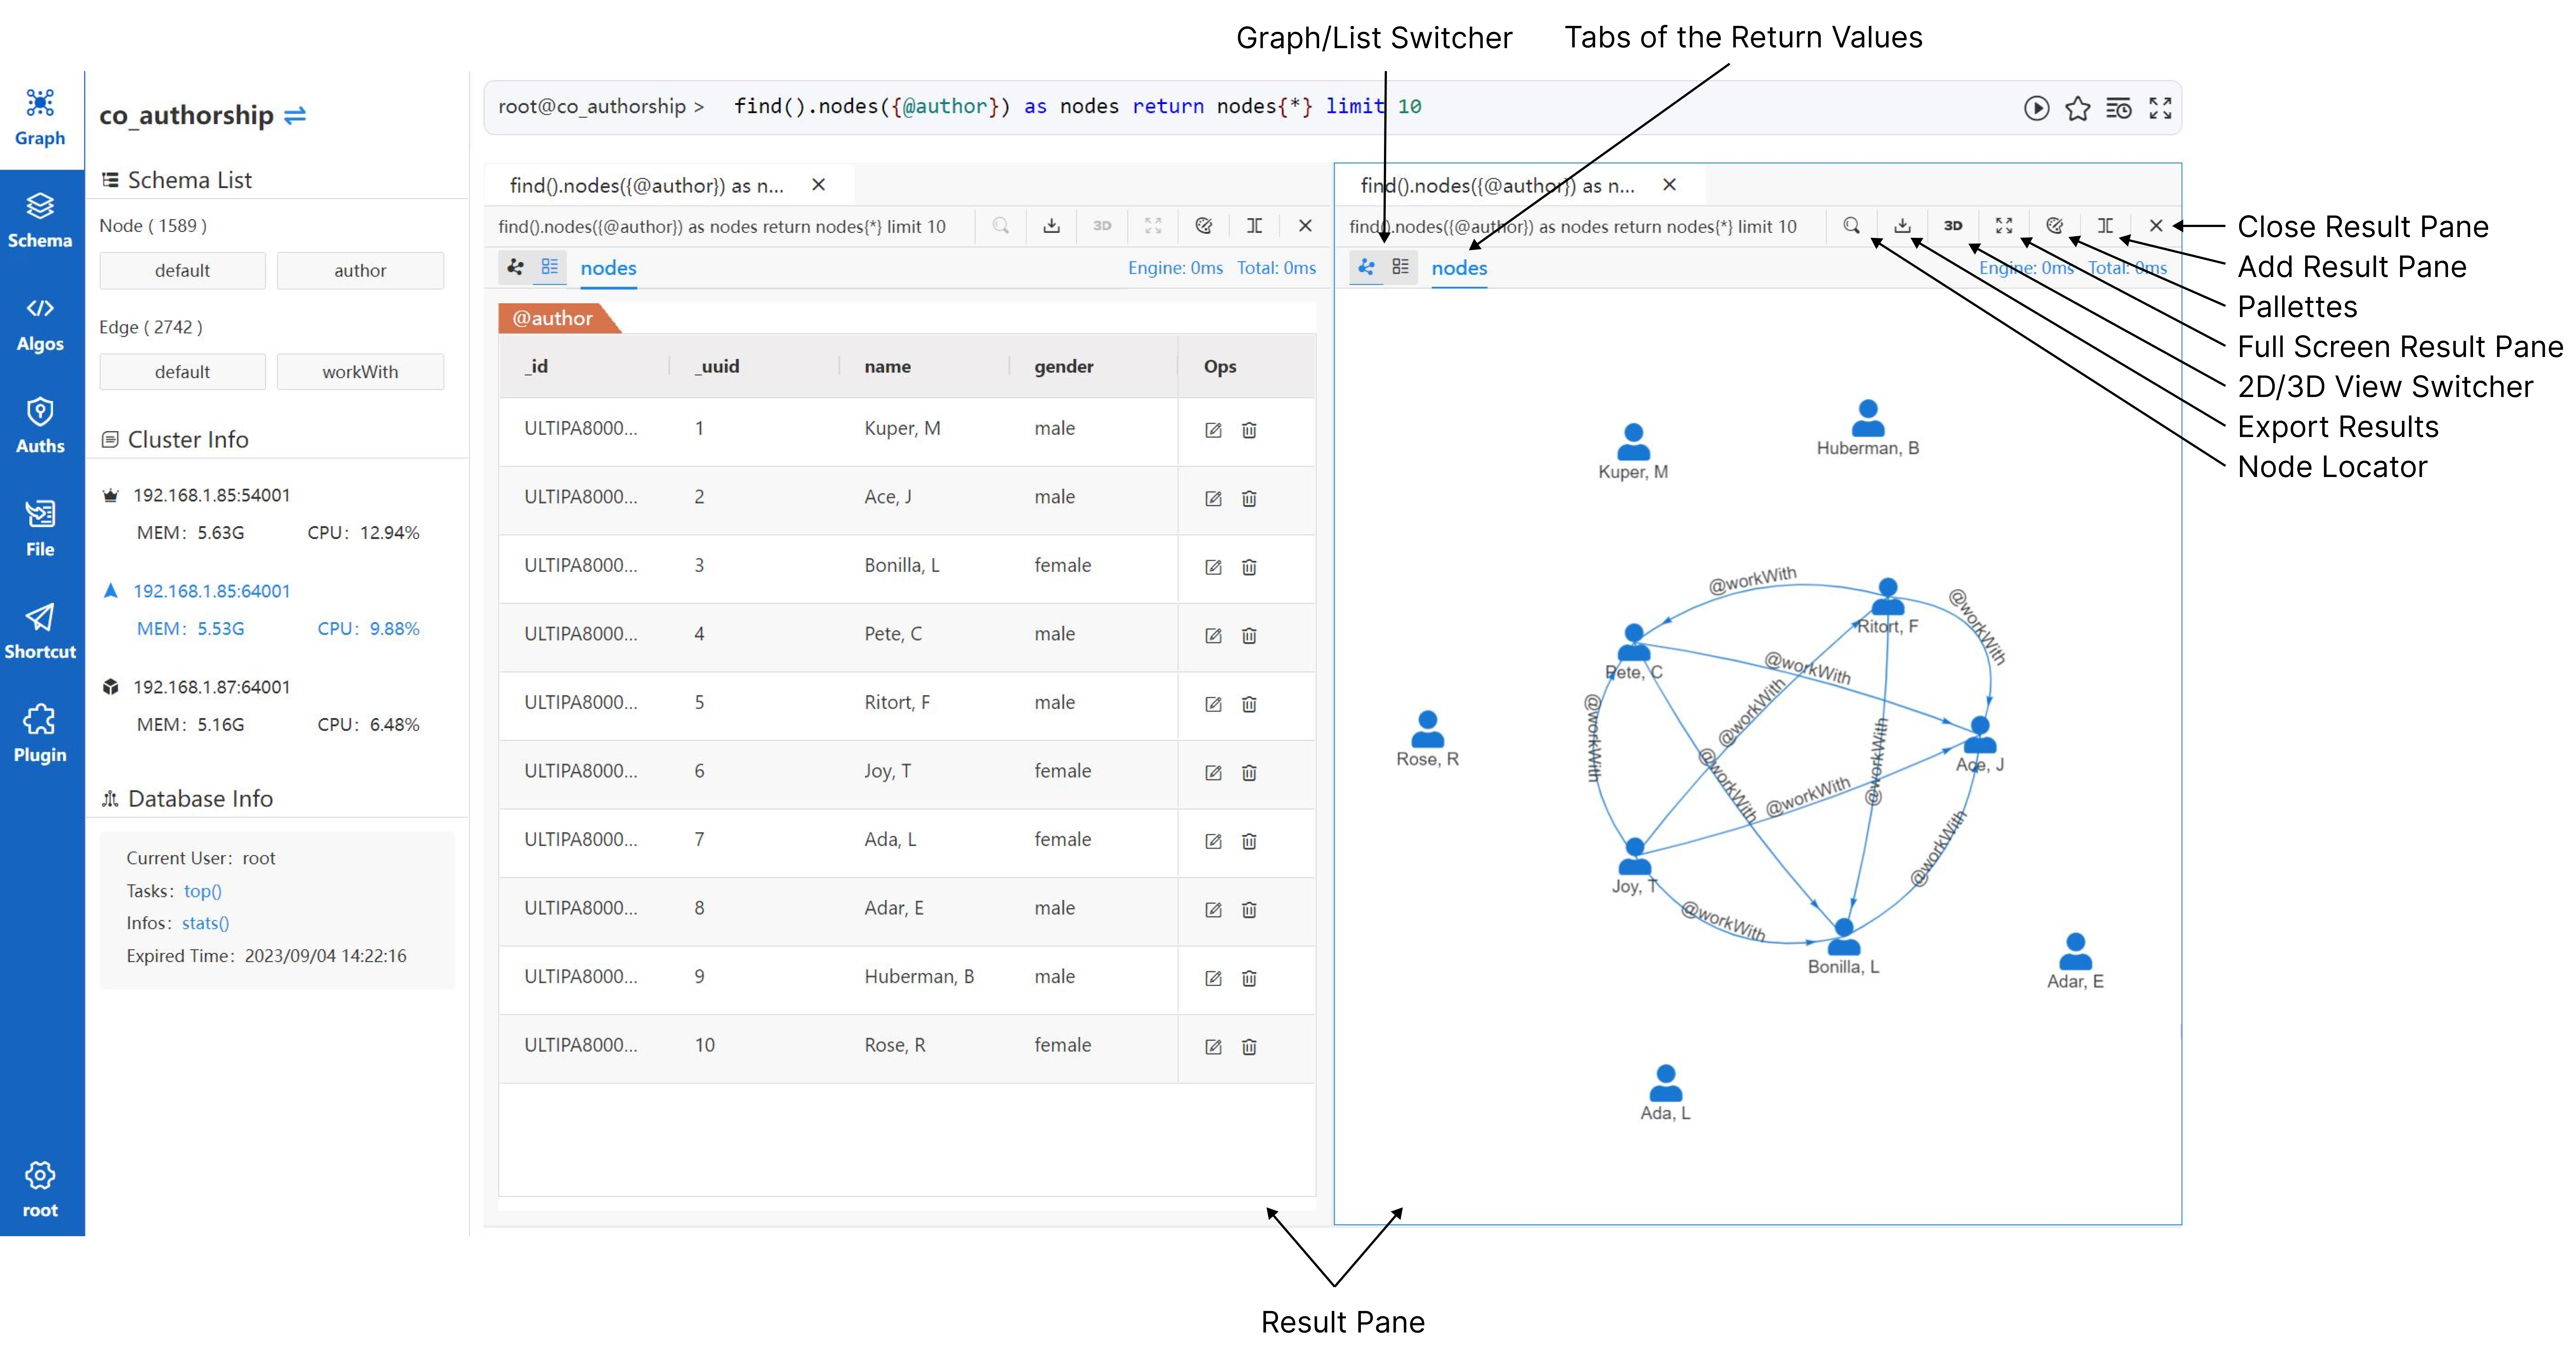
Task: Select the author node schema
Action: [x=360, y=271]
